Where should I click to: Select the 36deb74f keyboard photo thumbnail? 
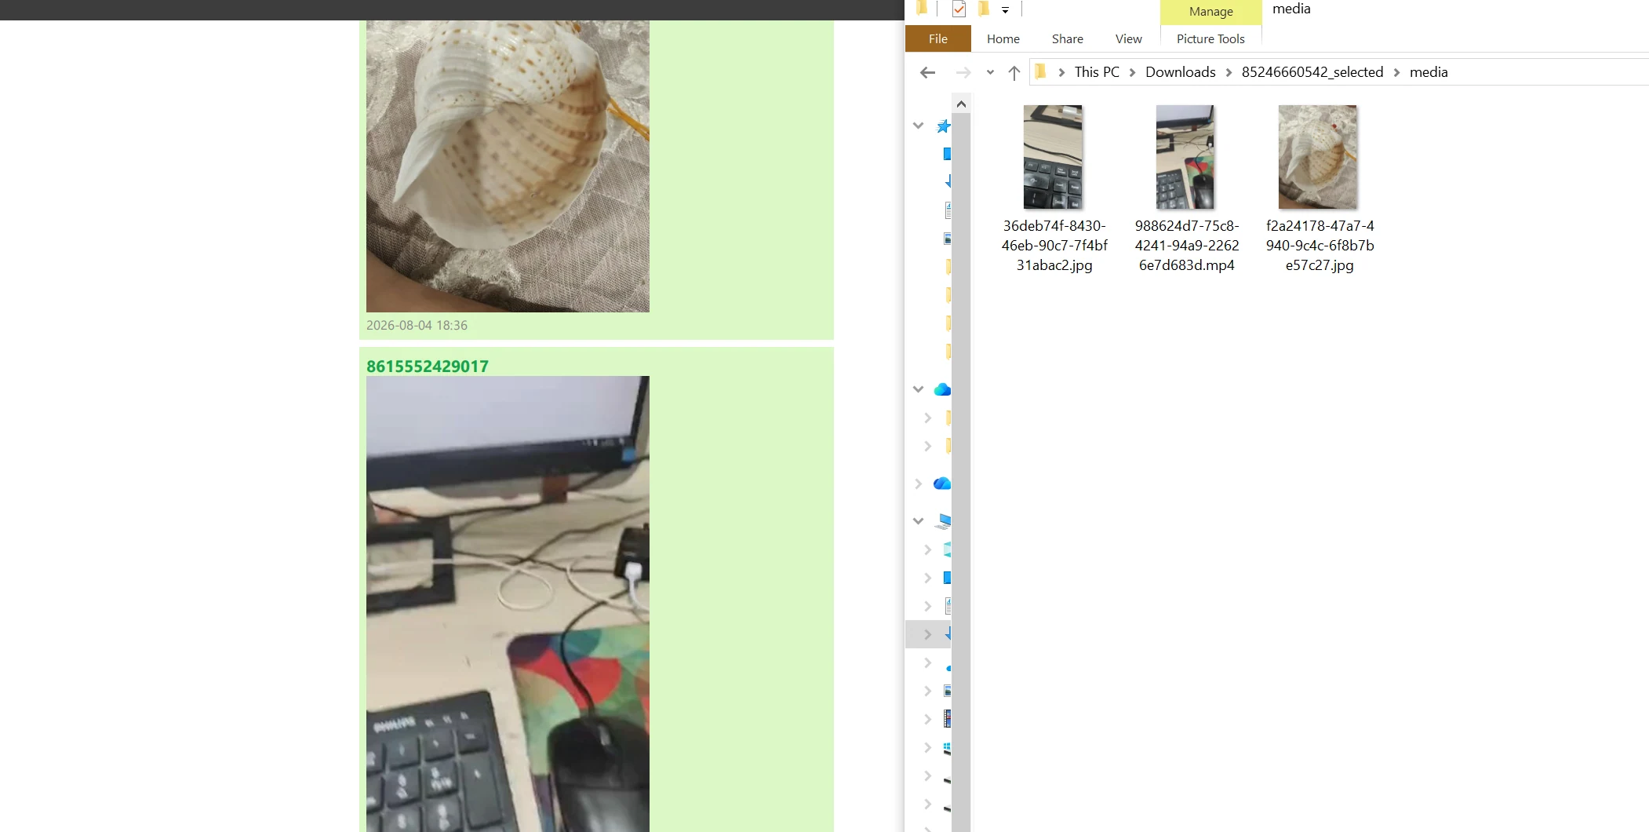(1053, 157)
